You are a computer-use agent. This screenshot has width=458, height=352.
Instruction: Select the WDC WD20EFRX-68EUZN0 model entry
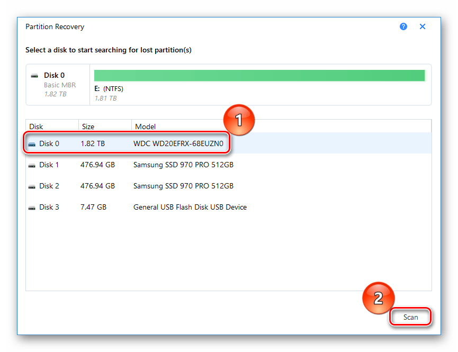pos(178,143)
